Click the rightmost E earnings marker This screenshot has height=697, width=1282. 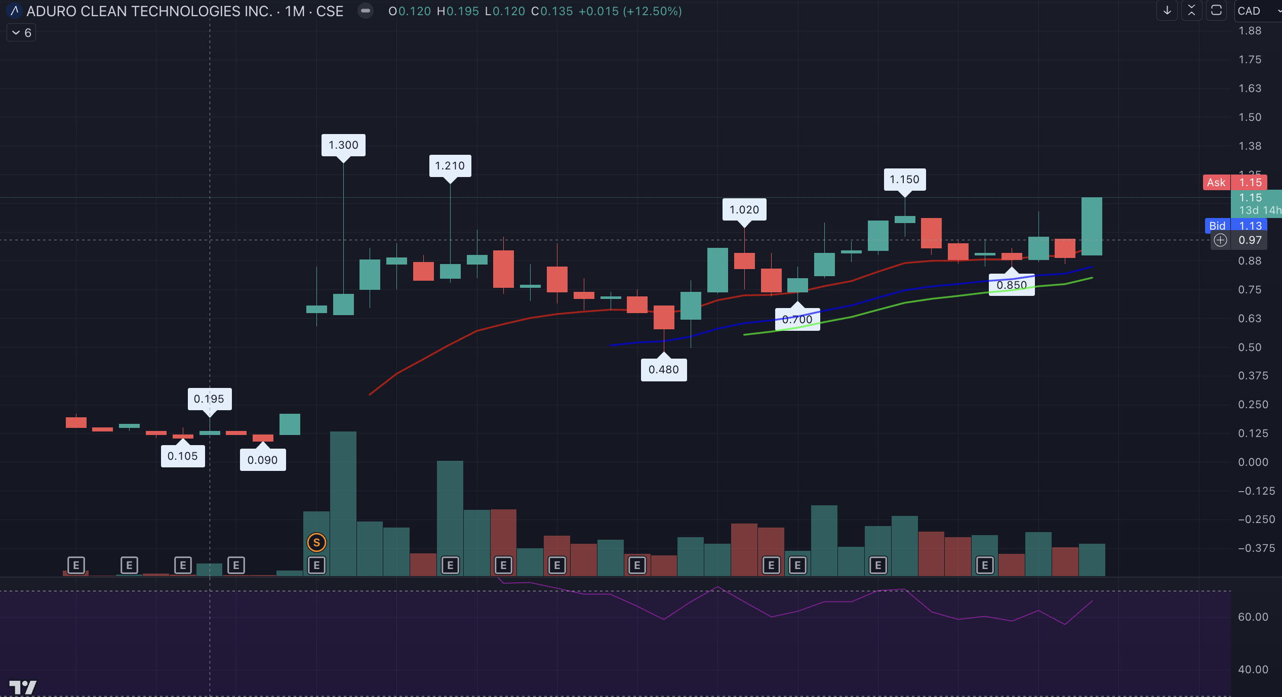coord(985,565)
